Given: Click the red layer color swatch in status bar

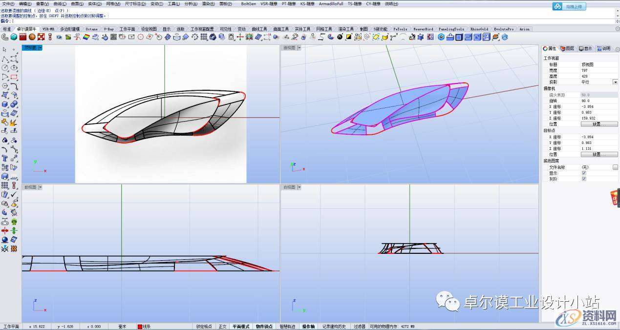Looking at the screenshot, I should (140, 327).
